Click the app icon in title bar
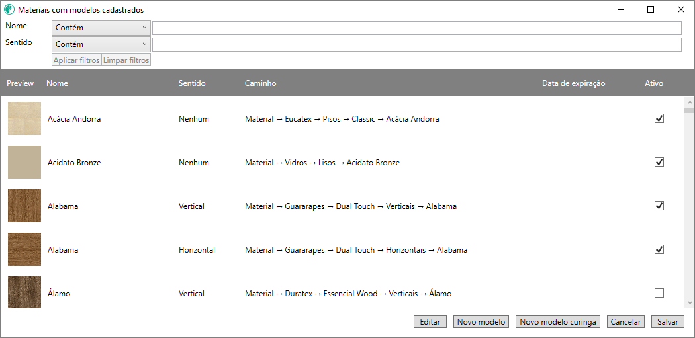 (9, 10)
